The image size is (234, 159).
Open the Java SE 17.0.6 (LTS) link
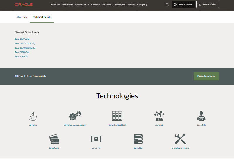pos(25,43)
